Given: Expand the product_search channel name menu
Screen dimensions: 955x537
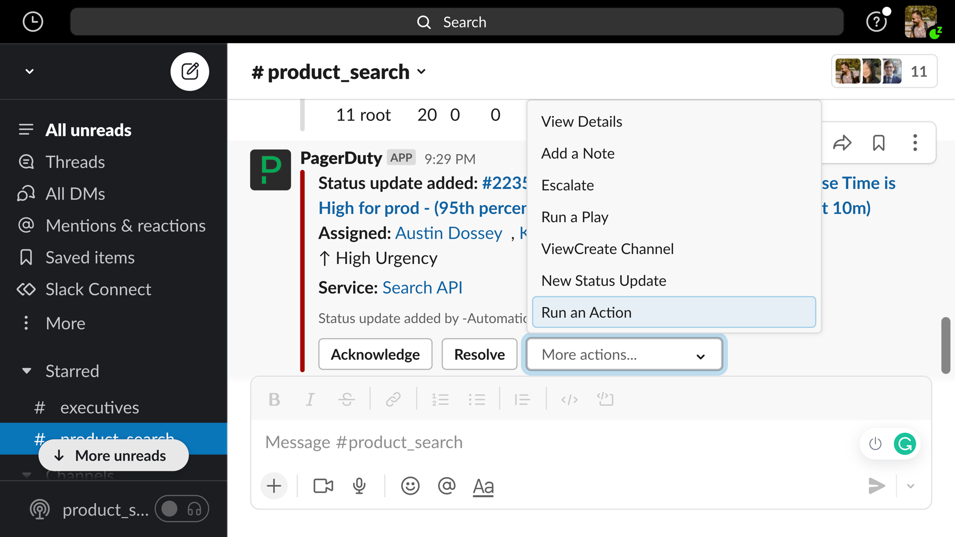Looking at the screenshot, I should click(422, 72).
